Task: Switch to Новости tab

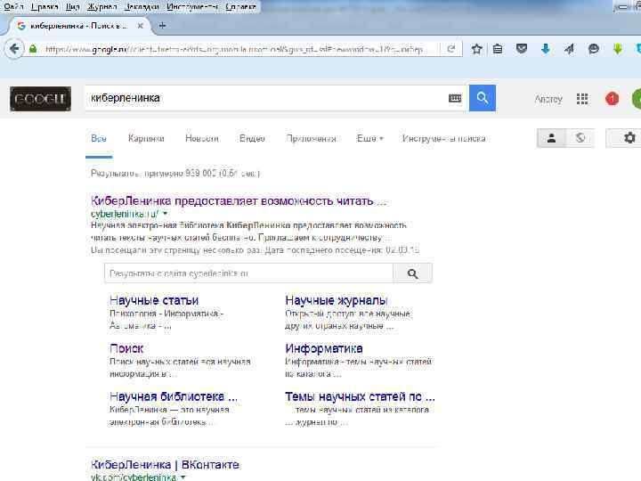Action: click(x=201, y=138)
